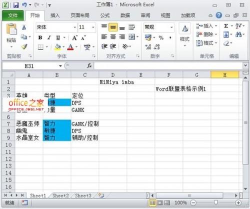Click the Fill down icon
This screenshot has width=250, height=209.
pos(226,34)
